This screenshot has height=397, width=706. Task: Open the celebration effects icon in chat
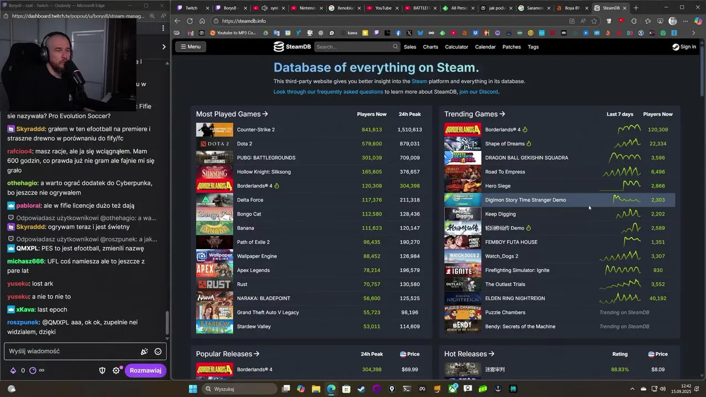tap(145, 351)
